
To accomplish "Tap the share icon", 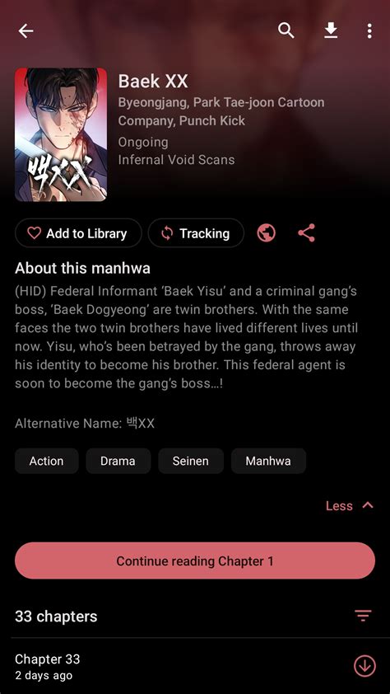I will [x=306, y=232].
